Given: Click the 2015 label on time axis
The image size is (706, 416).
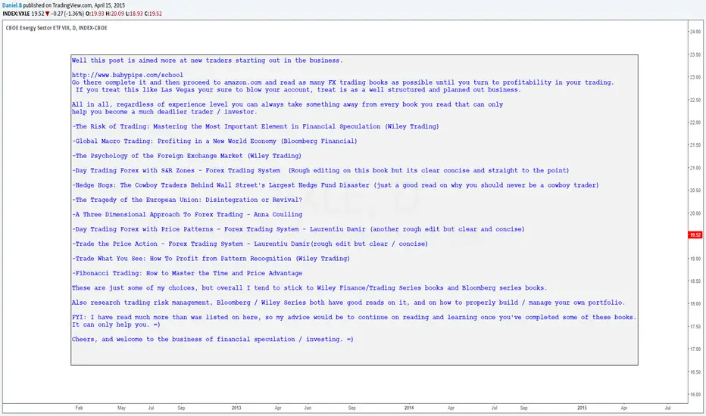Looking at the screenshot, I should pos(583,408).
